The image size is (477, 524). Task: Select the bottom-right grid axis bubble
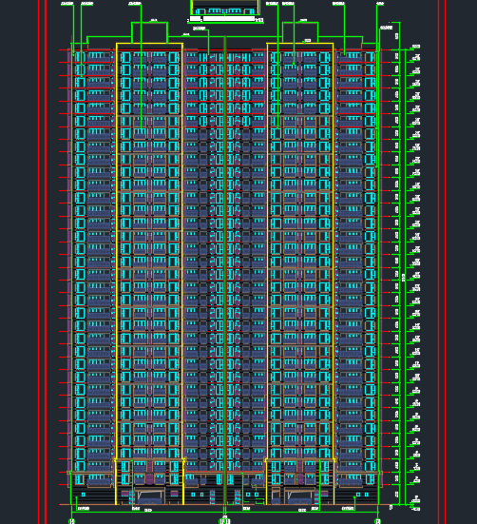coord(377,521)
